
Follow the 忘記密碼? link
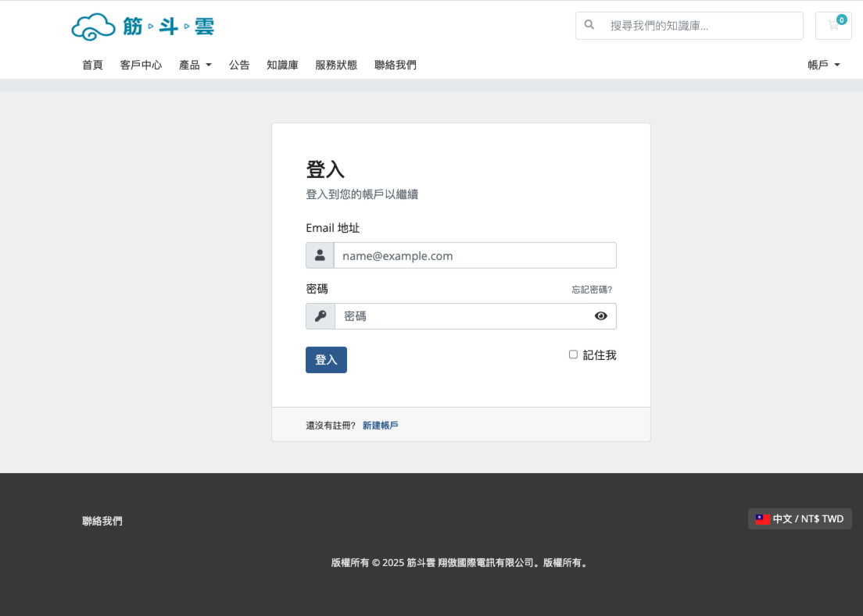(x=592, y=290)
